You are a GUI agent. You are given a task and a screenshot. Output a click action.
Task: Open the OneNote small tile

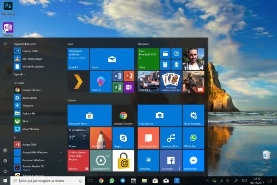pos(129,88)
